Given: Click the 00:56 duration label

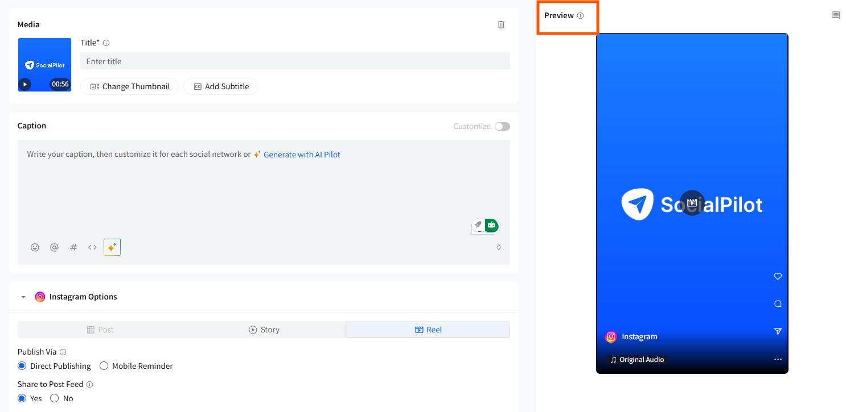Looking at the screenshot, I should [x=60, y=84].
